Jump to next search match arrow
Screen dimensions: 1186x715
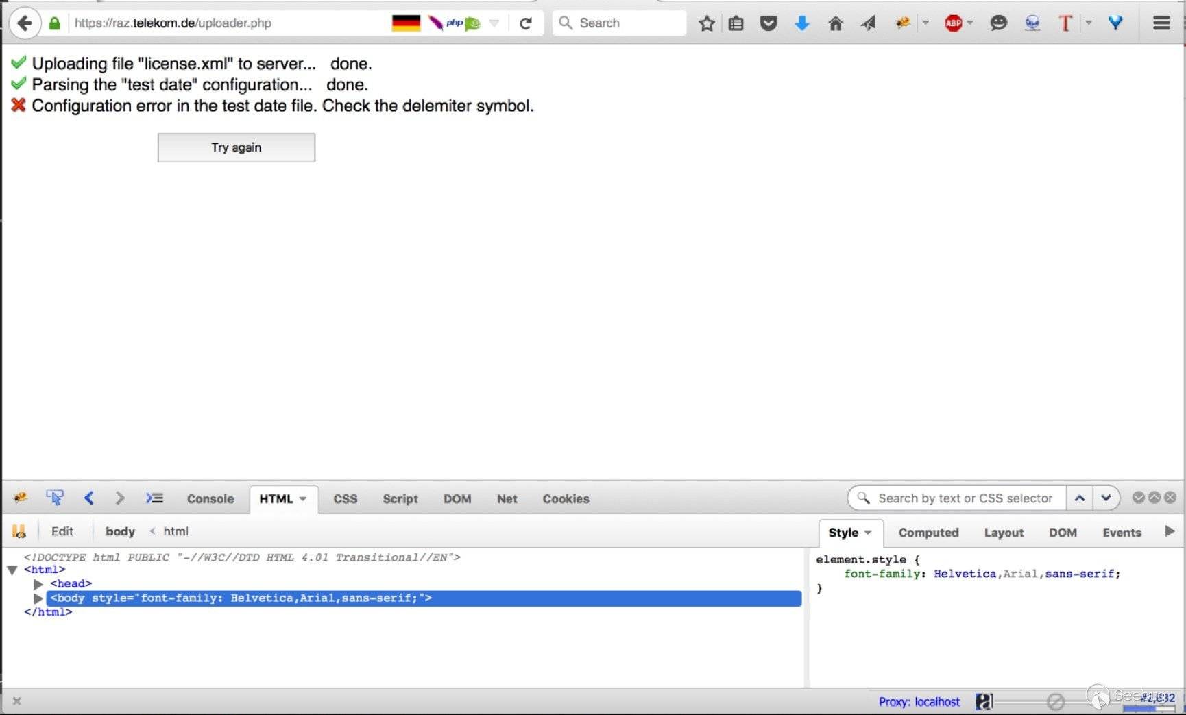1106,498
